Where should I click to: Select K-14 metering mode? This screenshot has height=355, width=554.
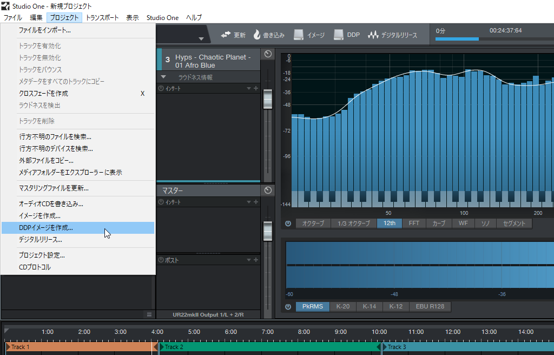tap(369, 306)
